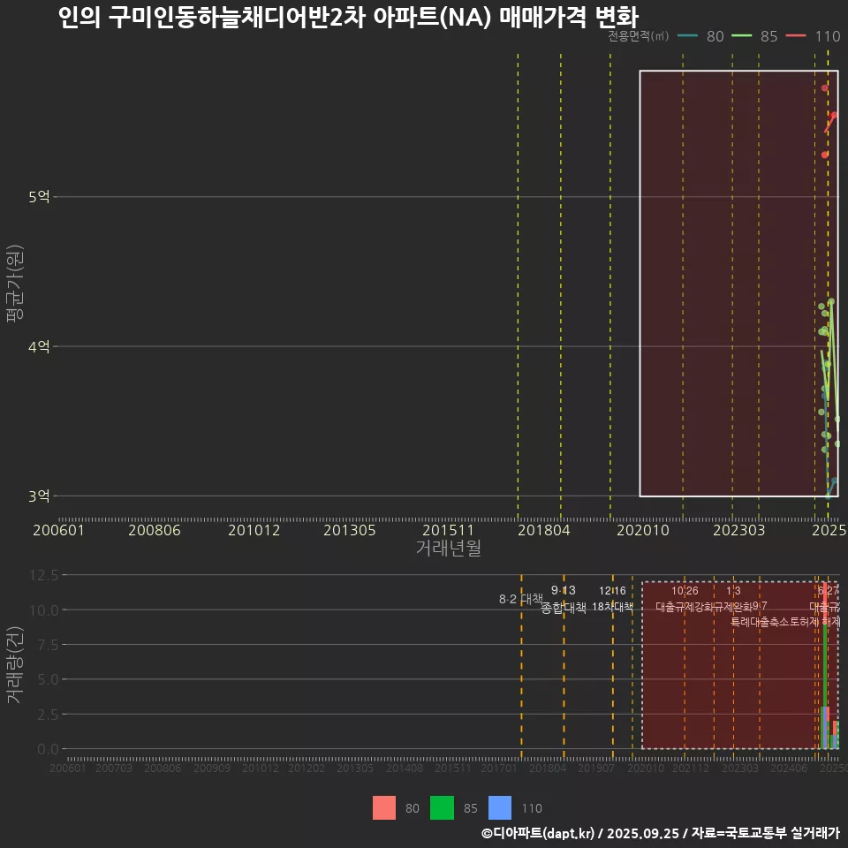Click the teal 80 line legend marker

pyautogui.click(x=688, y=36)
